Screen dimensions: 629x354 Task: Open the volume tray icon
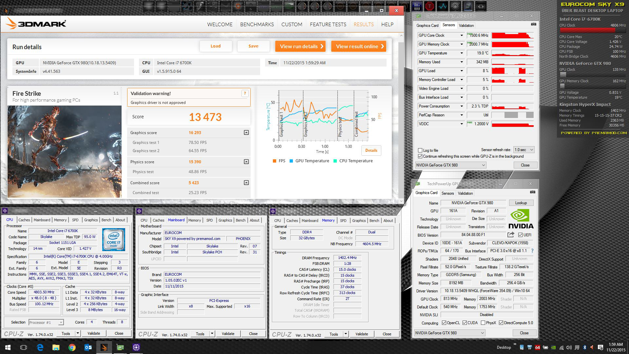(x=569, y=347)
